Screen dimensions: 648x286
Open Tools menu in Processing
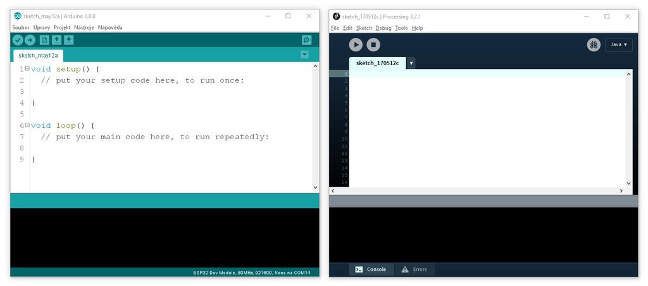[401, 28]
